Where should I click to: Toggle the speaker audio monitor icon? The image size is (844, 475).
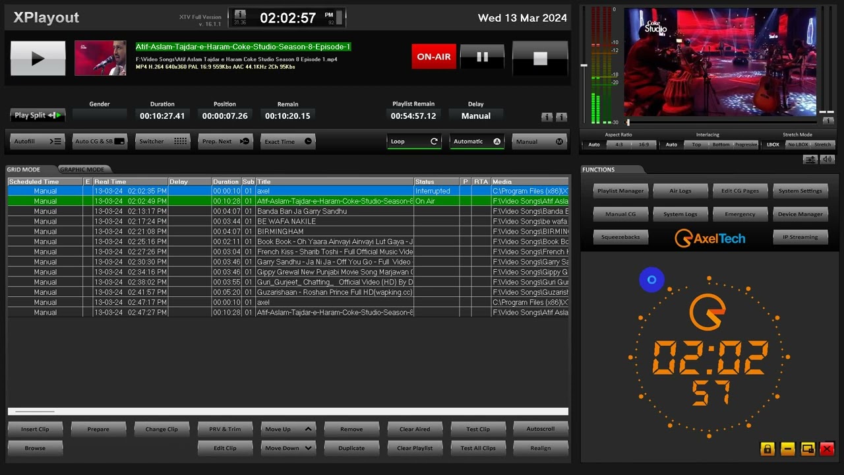point(828,160)
